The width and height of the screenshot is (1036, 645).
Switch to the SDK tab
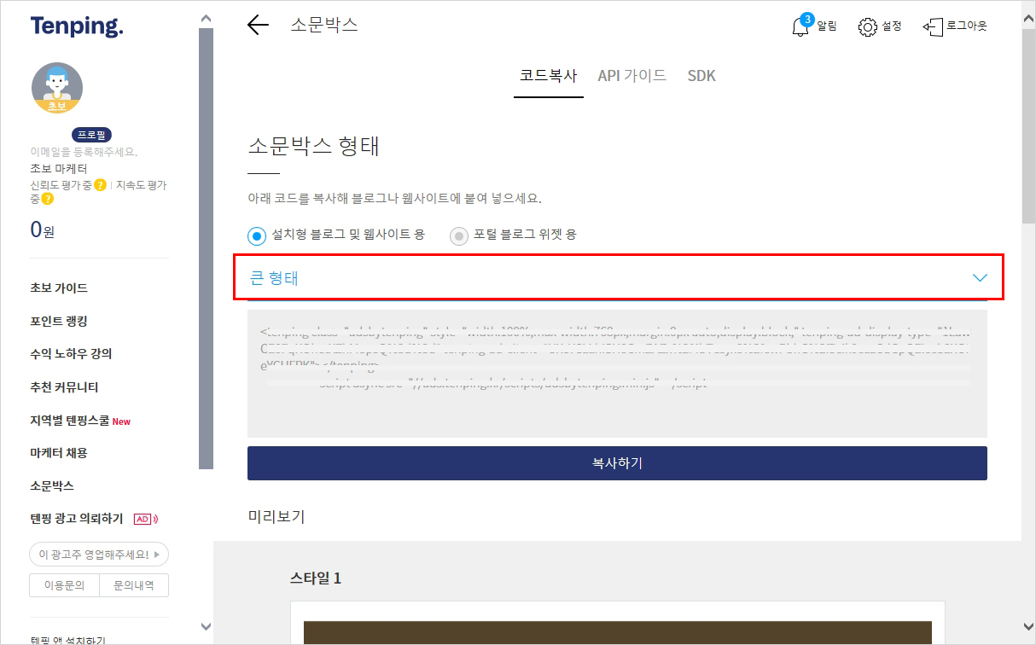click(x=701, y=76)
